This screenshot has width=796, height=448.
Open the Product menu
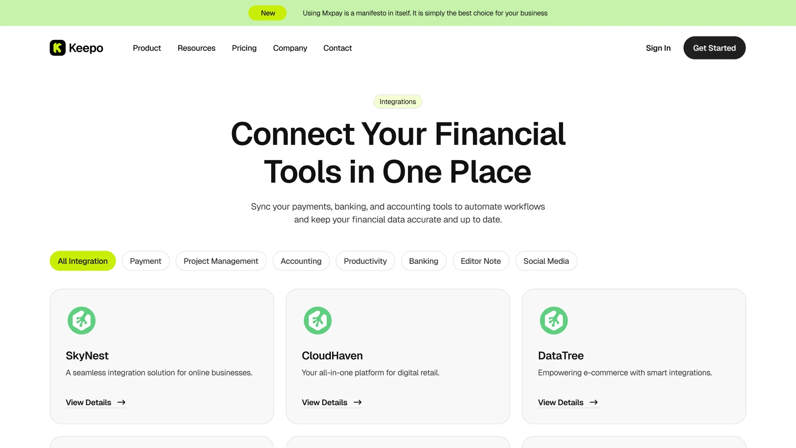point(147,48)
